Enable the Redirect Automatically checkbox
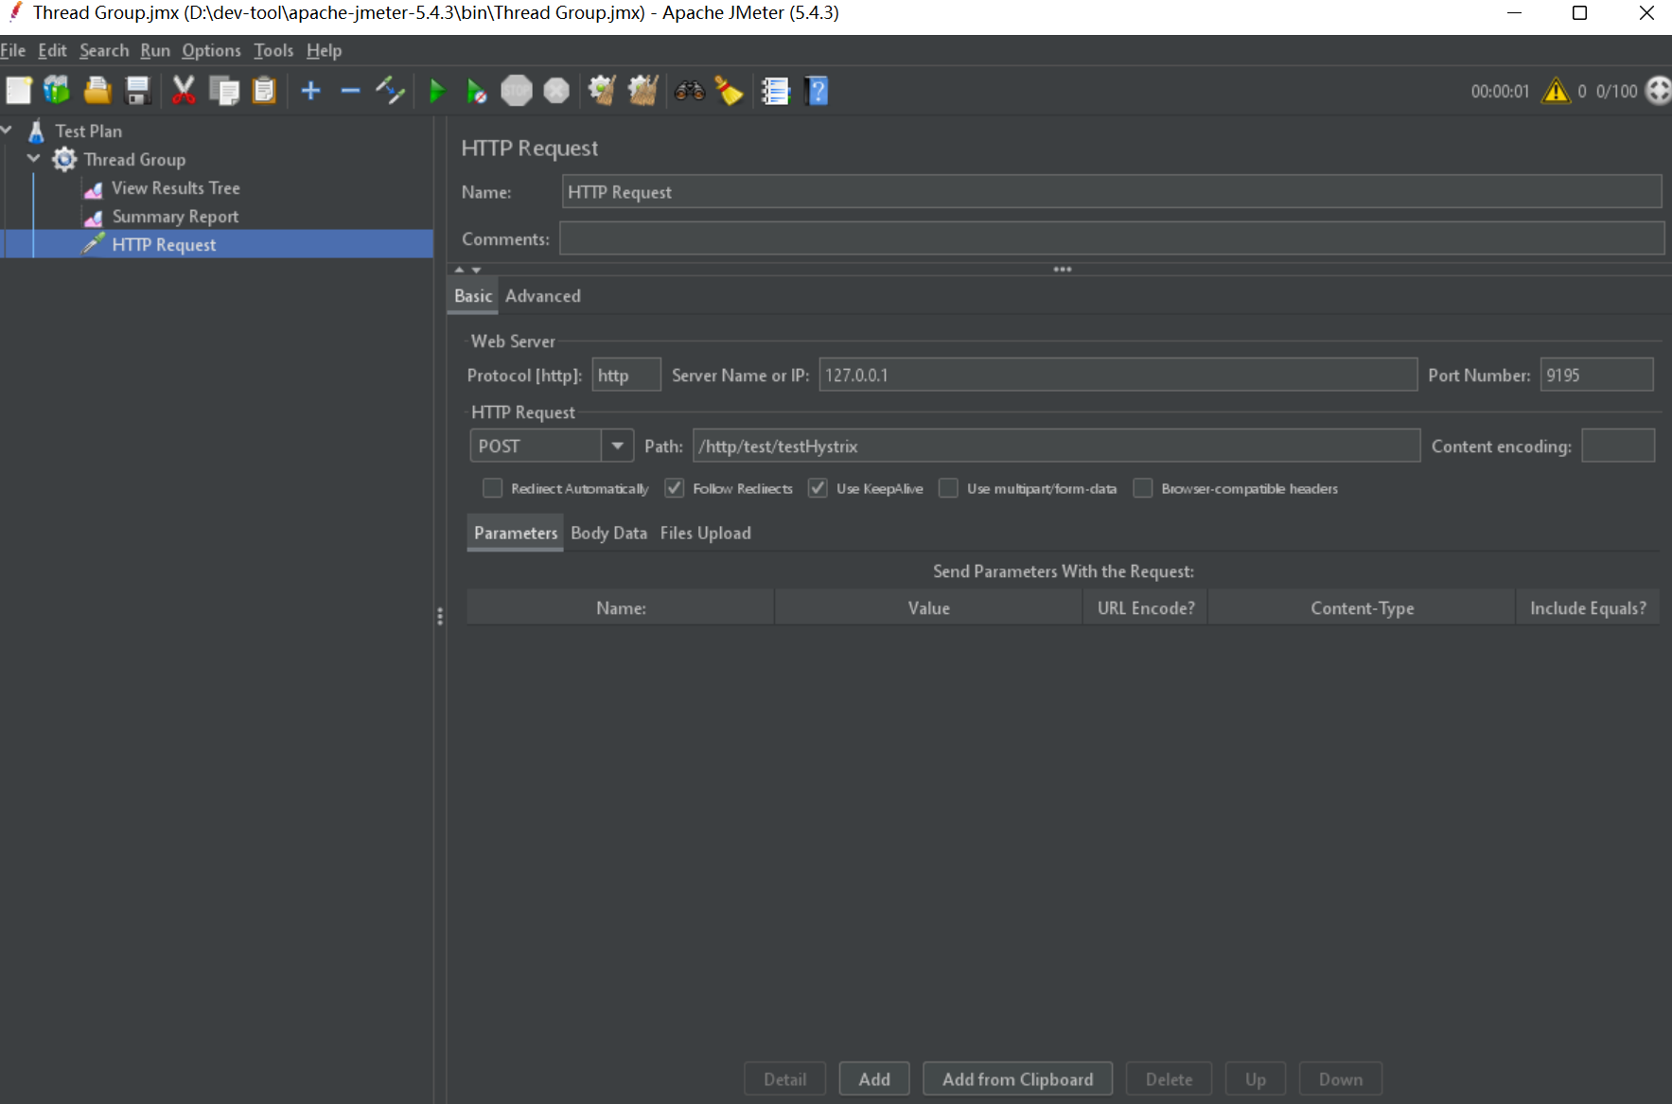This screenshot has height=1104, width=1672. (x=492, y=488)
